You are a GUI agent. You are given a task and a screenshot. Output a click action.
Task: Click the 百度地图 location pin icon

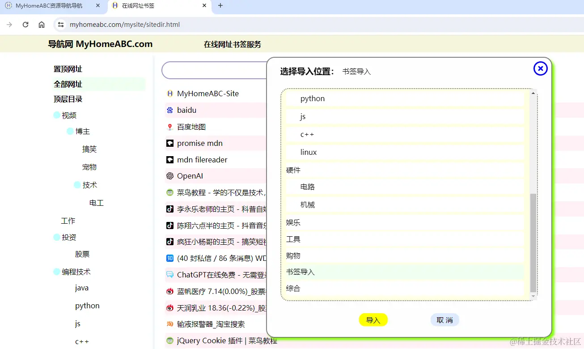click(169, 126)
